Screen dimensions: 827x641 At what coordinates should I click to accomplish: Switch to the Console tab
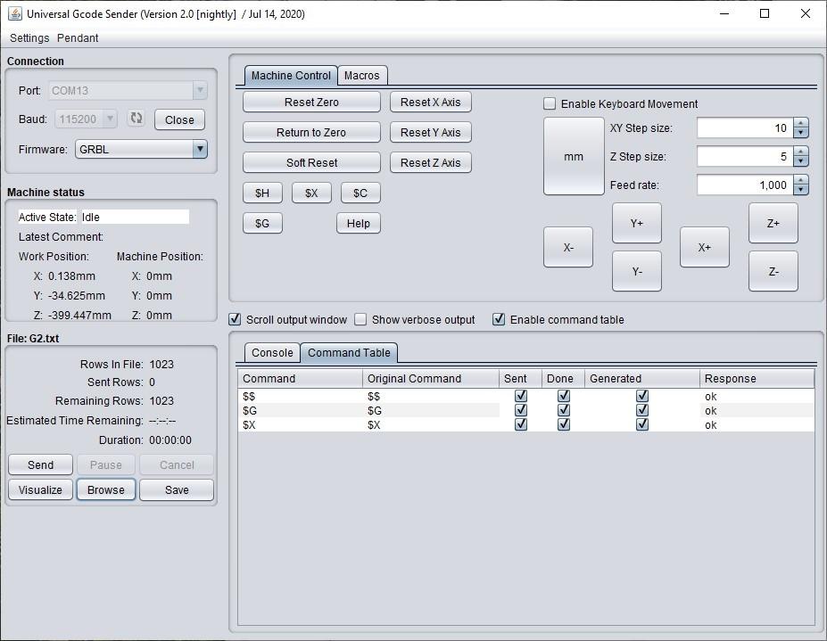[272, 353]
